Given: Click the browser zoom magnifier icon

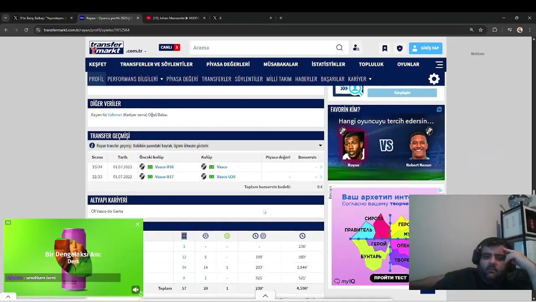Looking at the screenshot, I should coord(472,30).
